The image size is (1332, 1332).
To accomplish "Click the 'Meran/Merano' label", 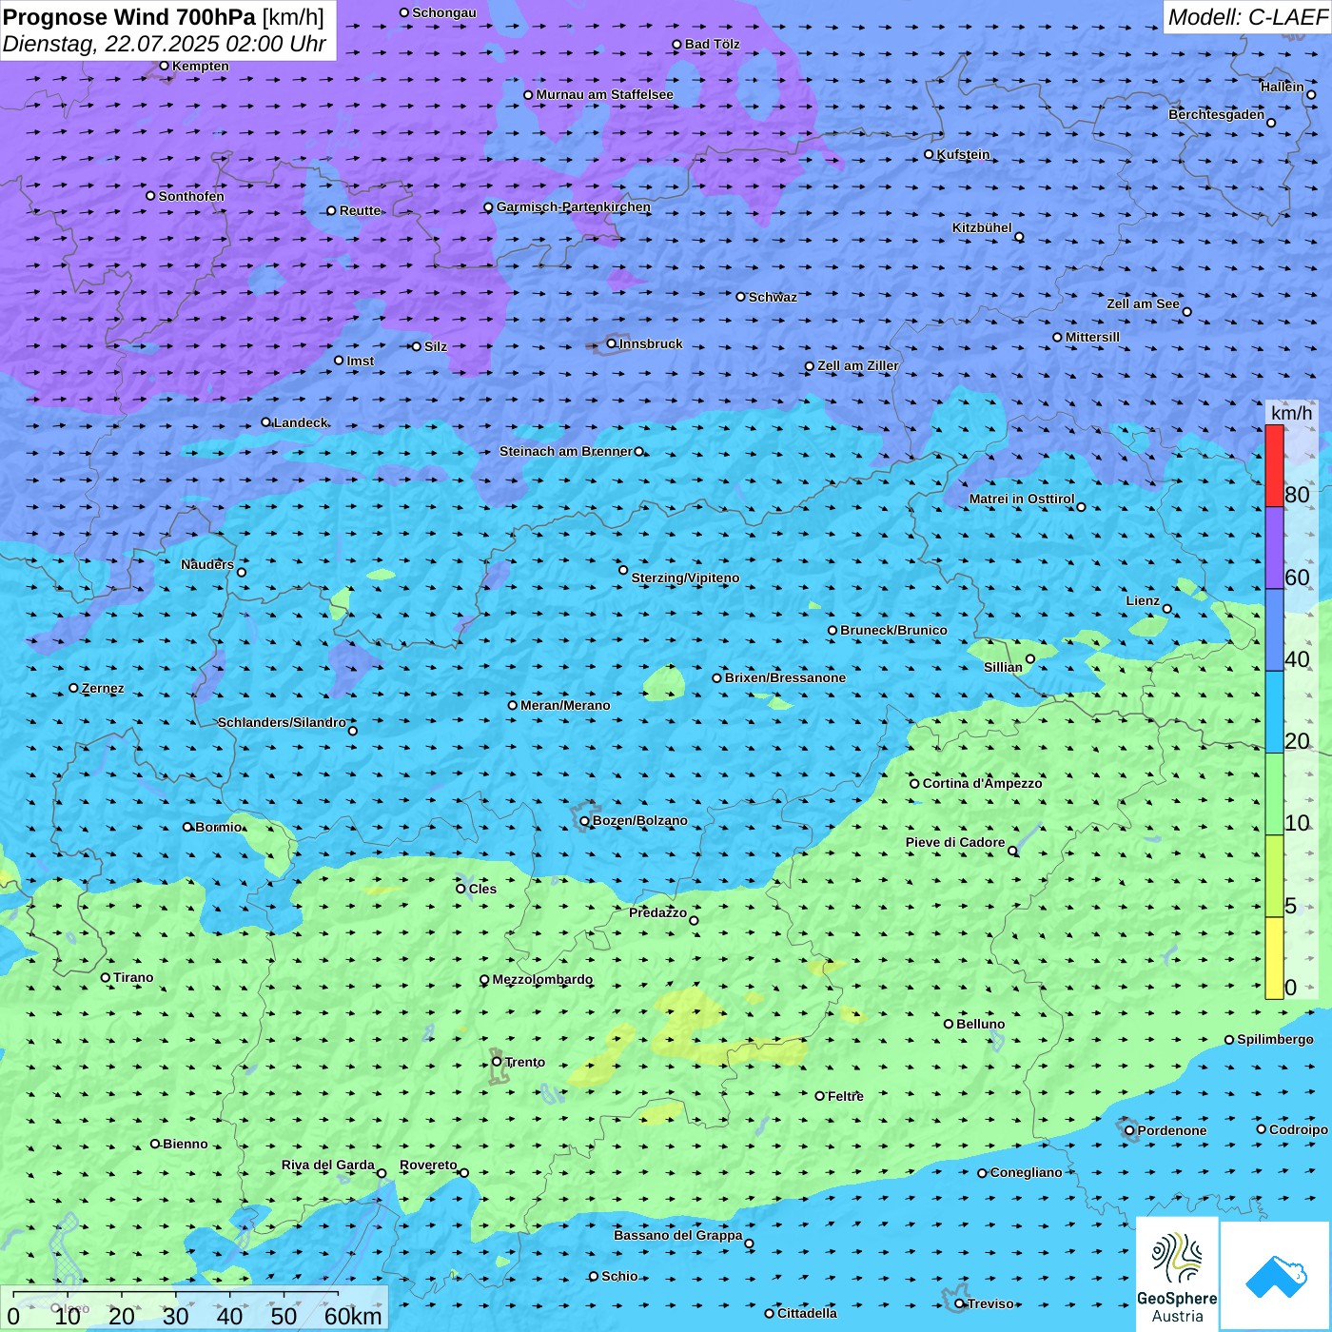I will (x=565, y=705).
